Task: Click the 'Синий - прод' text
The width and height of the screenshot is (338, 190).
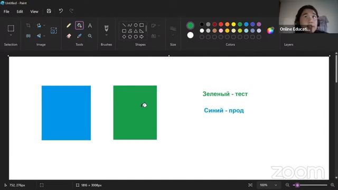Action: point(224,110)
